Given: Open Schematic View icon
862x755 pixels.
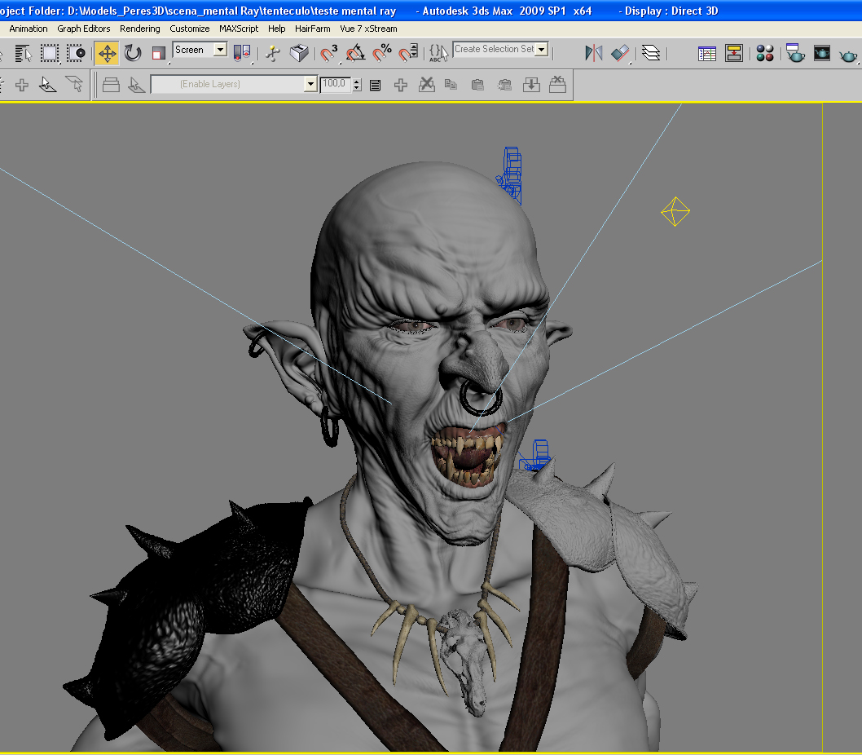Looking at the screenshot, I should pyautogui.click(x=734, y=53).
